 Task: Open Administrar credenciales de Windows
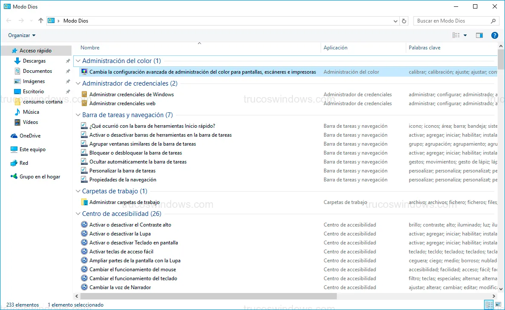tap(132, 95)
